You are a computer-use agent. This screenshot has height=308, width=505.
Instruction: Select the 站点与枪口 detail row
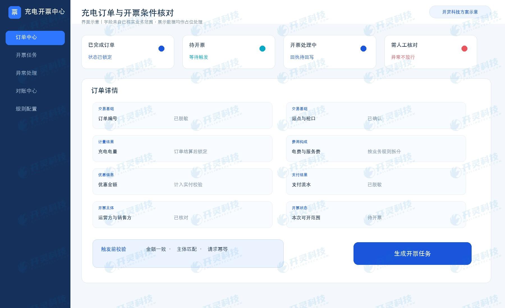click(x=376, y=115)
